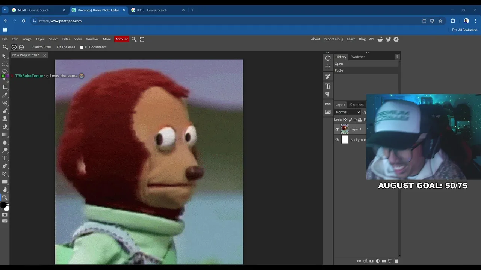Click the Link Layers icon

click(x=358, y=261)
